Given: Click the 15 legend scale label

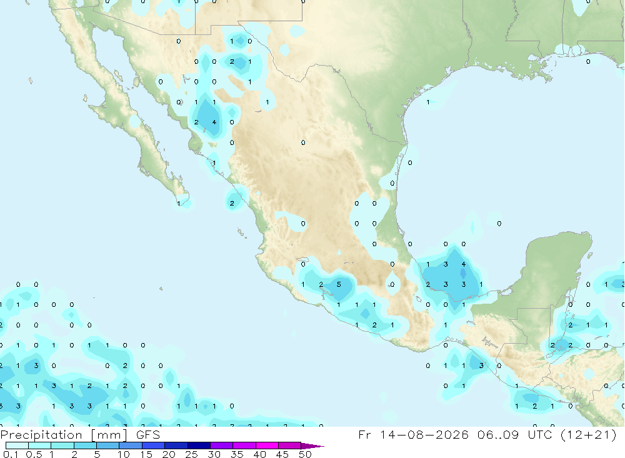Looking at the screenshot, I should coord(146,454).
